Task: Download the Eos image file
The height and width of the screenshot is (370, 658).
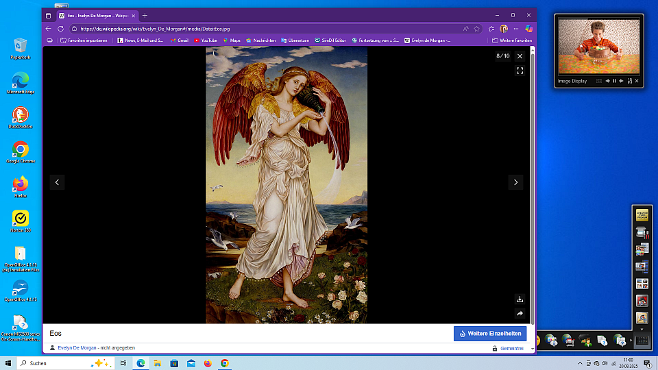Action: (x=520, y=299)
